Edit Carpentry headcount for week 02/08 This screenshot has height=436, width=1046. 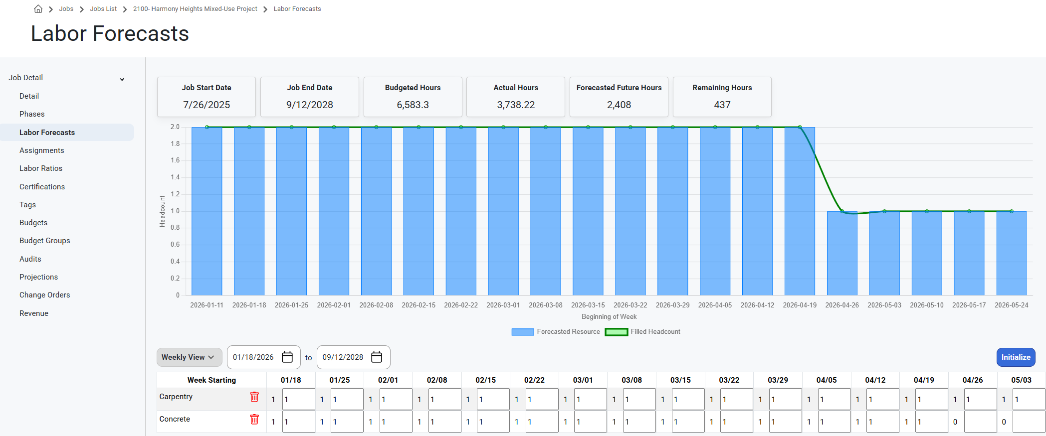(444, 399)
